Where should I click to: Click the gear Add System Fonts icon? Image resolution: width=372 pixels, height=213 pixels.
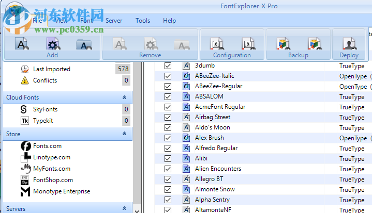(x=53, y=44)
